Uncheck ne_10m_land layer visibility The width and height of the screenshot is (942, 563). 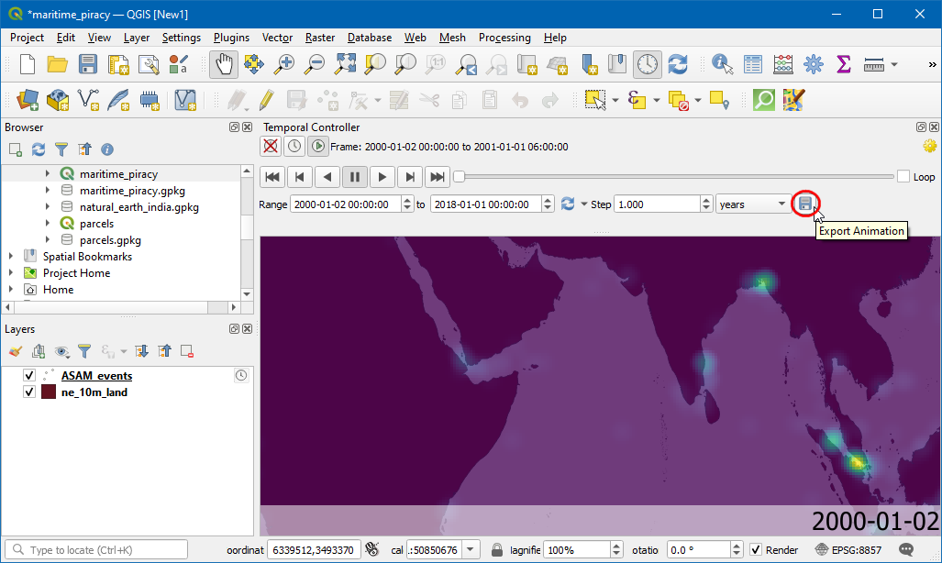click(28, 392)
